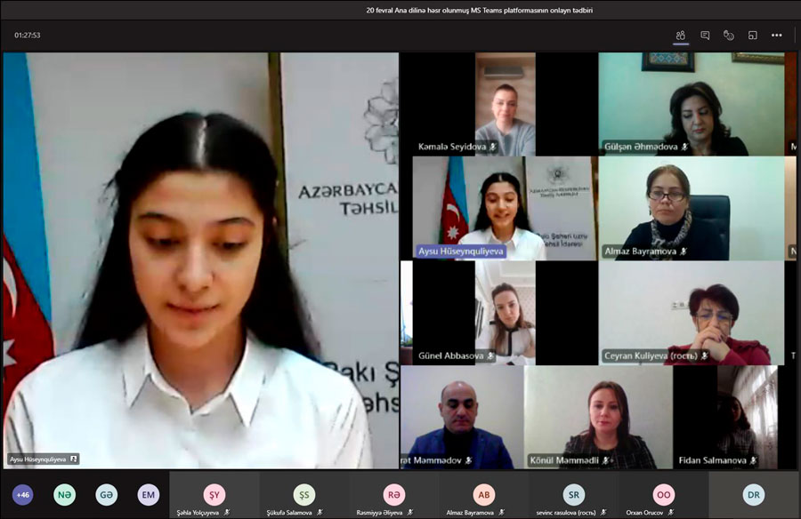Select Gülşən Əhmədova's video tile

click(691, 104)
